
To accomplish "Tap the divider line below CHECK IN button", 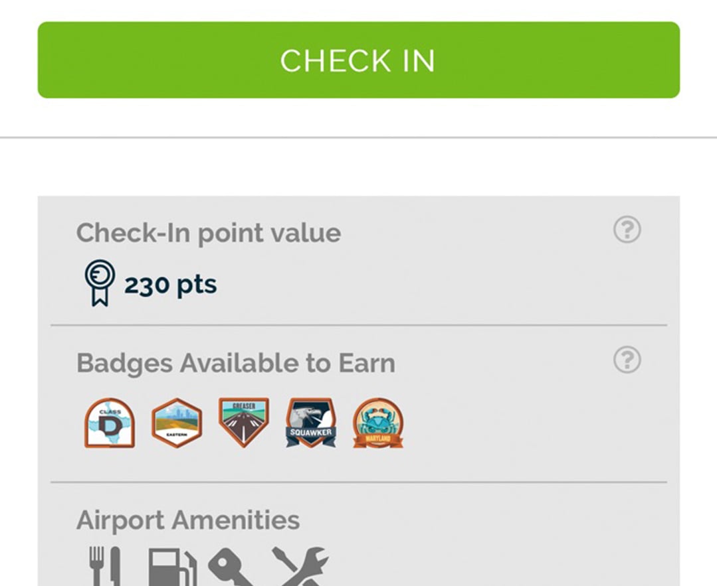I will 359,137.
